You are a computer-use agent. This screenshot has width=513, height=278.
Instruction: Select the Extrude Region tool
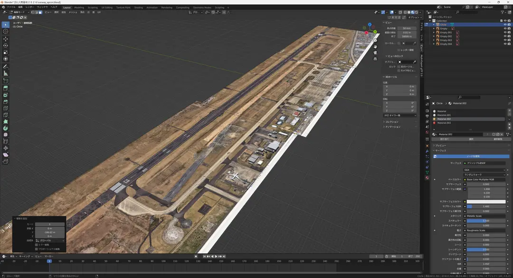(6, 88)
